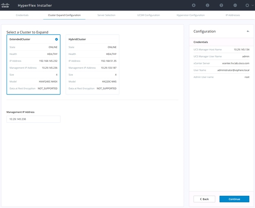Open the help question mark icon

coord(221,5)
